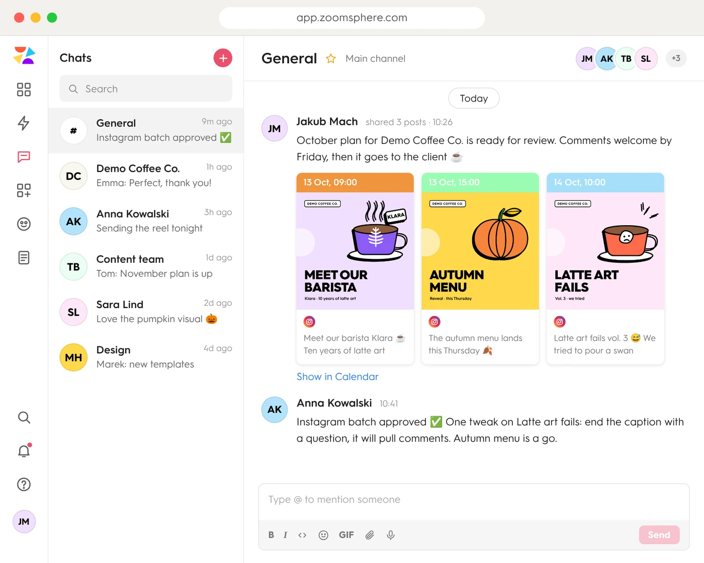This screenshot has width=704, height=563.
Task: Open the lightning bolt workflow icon
Action: tap(24, 123)
